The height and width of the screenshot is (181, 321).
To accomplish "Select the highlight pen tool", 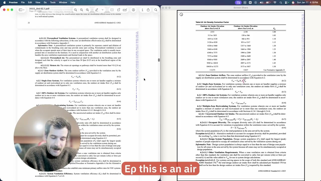I will [x=97, y=10].
